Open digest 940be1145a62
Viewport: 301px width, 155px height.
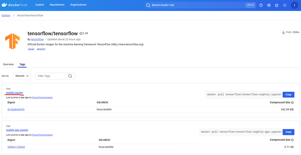(16, 147)
